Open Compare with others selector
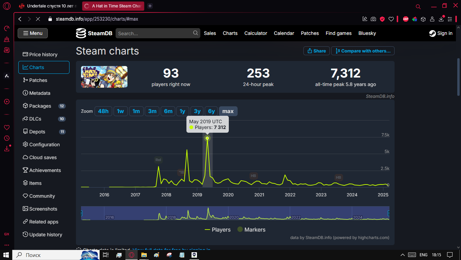The image size is (461, 260). tap(363, 51)
